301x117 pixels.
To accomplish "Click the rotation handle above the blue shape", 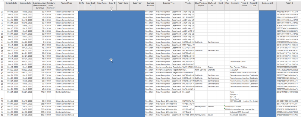I will [111, 8].
